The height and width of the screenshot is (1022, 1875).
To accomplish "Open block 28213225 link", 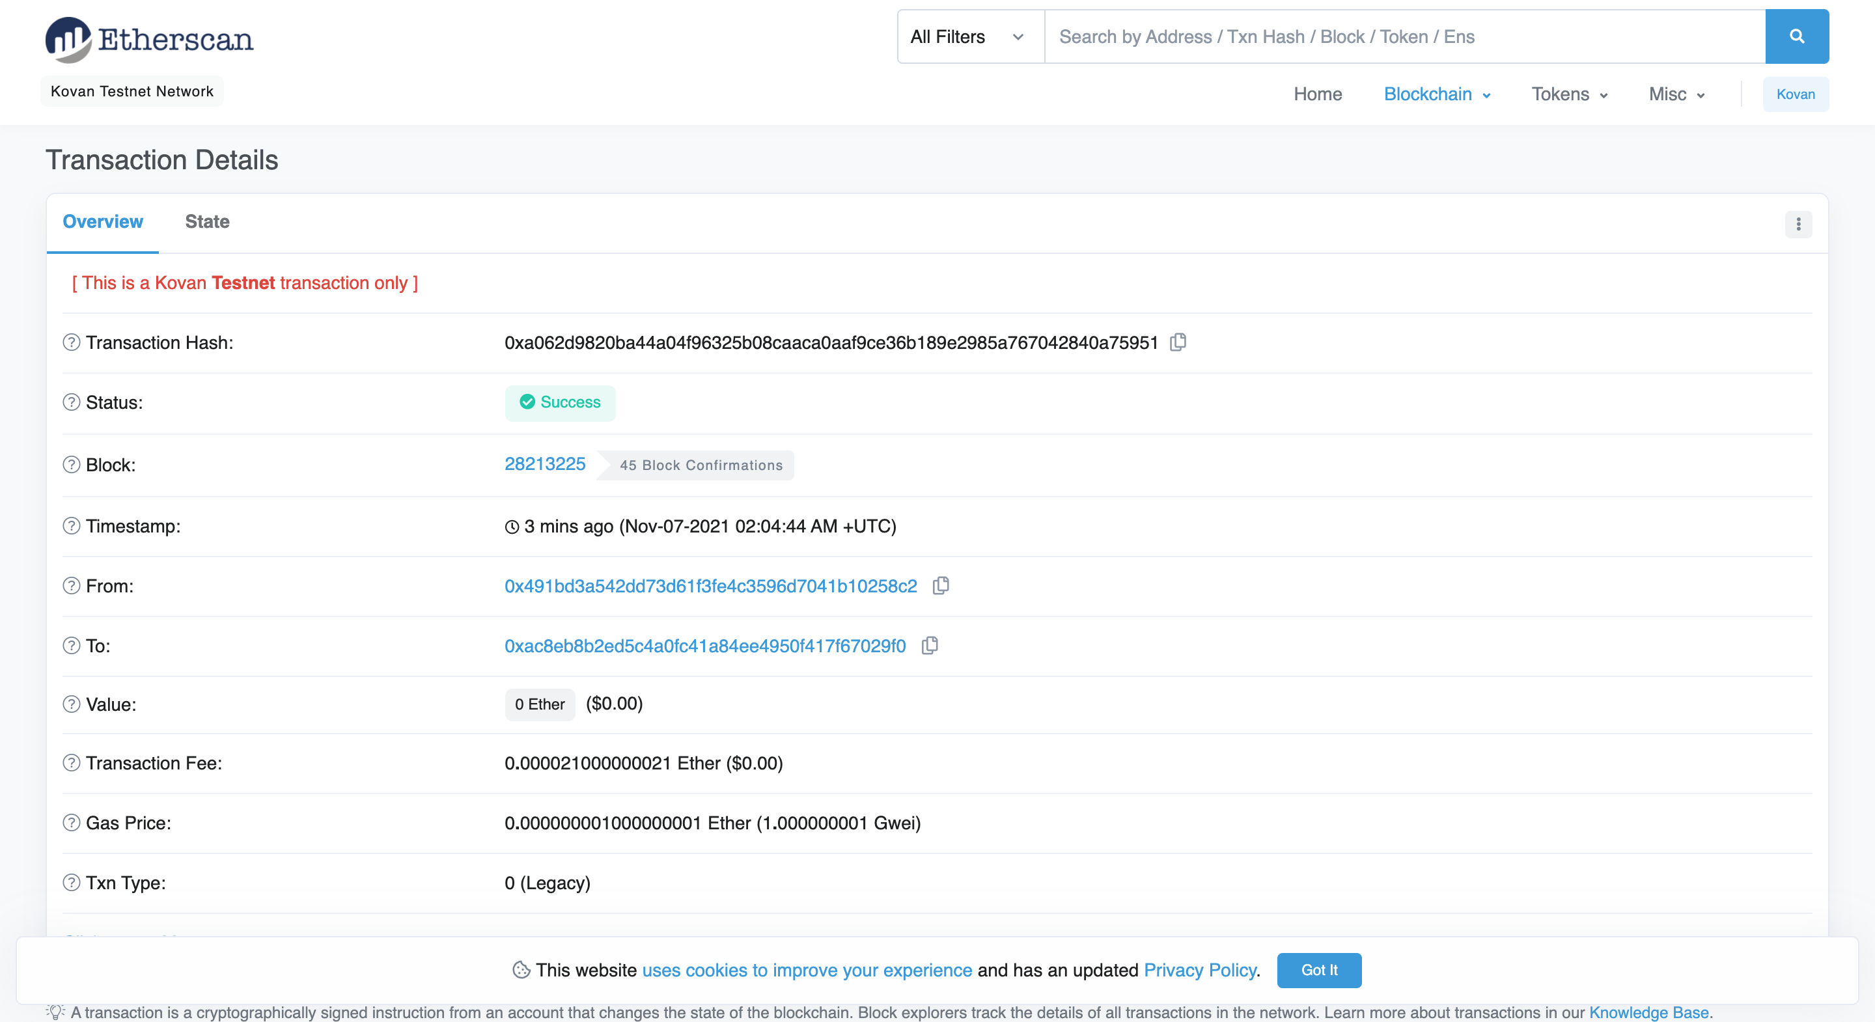I will click(544, 463).
